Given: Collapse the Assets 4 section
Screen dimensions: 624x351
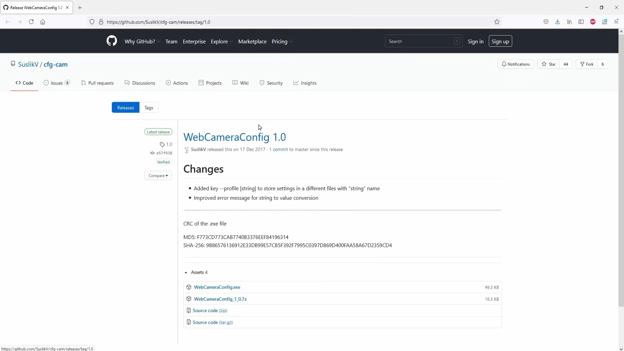Looking at the screenshot, I should click(196, 272).
